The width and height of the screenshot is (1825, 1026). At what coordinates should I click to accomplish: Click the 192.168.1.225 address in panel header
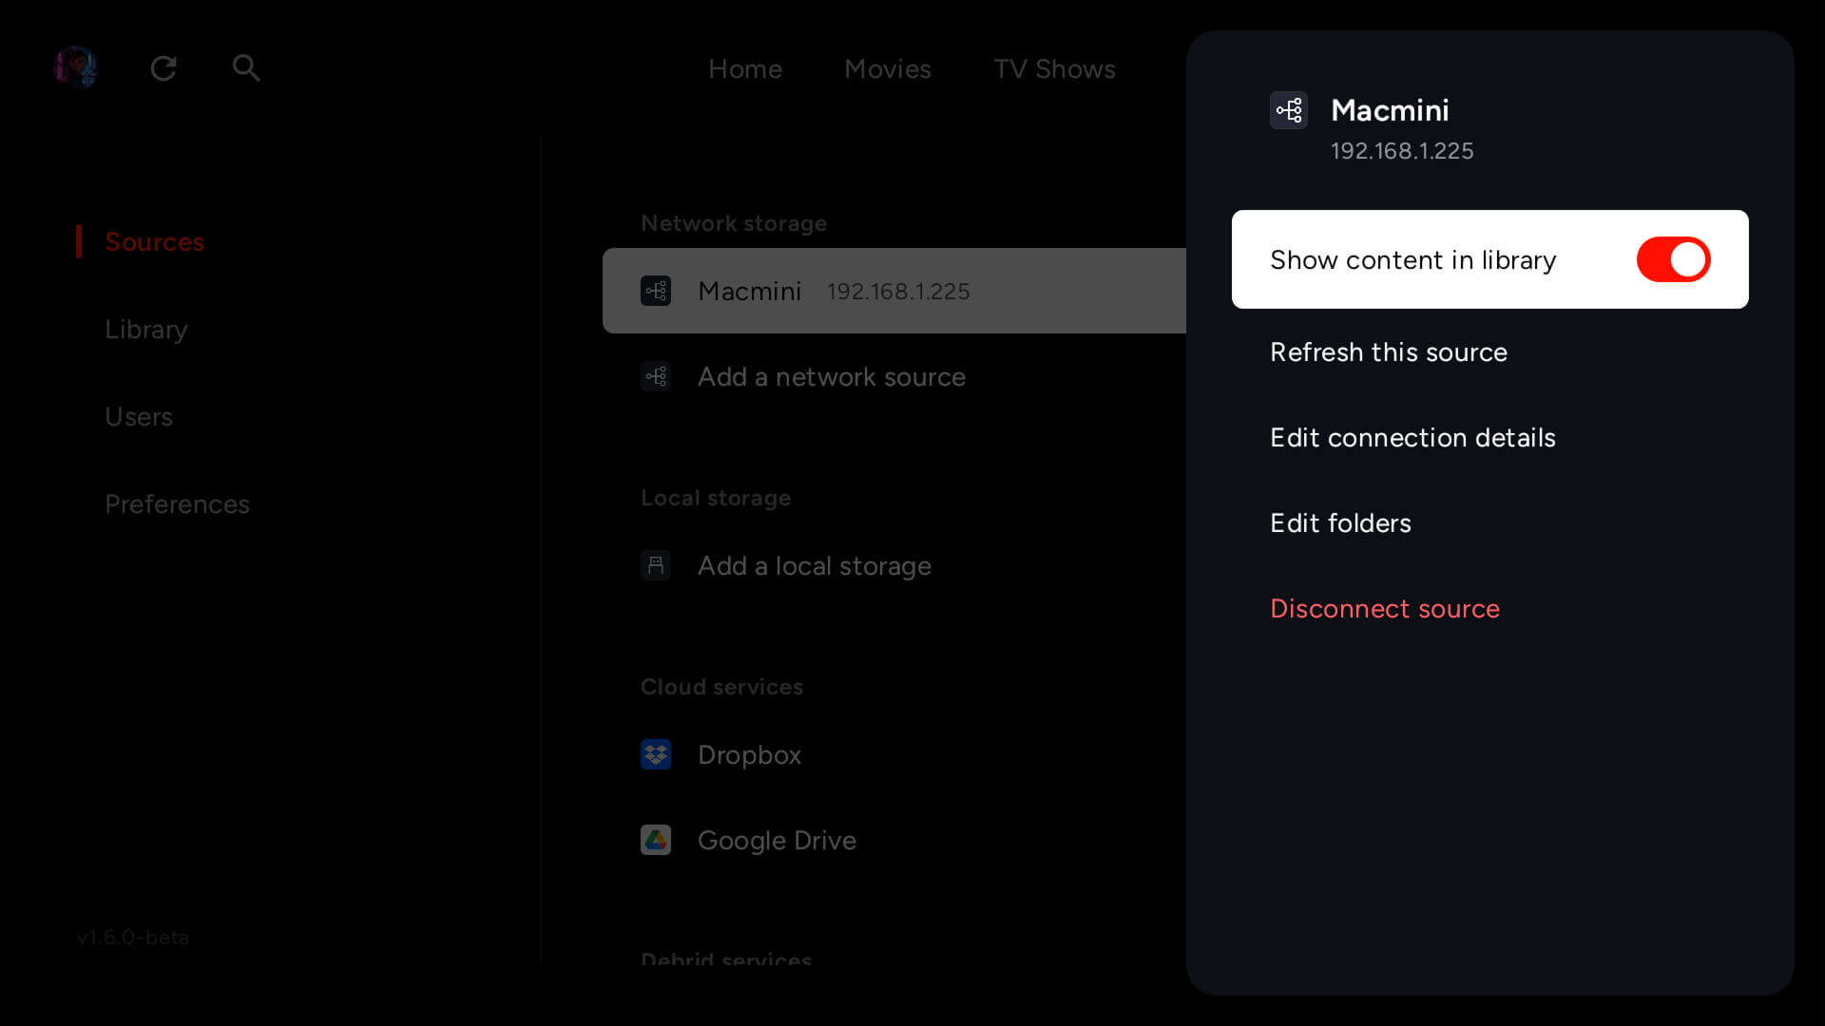[1402, 151]
